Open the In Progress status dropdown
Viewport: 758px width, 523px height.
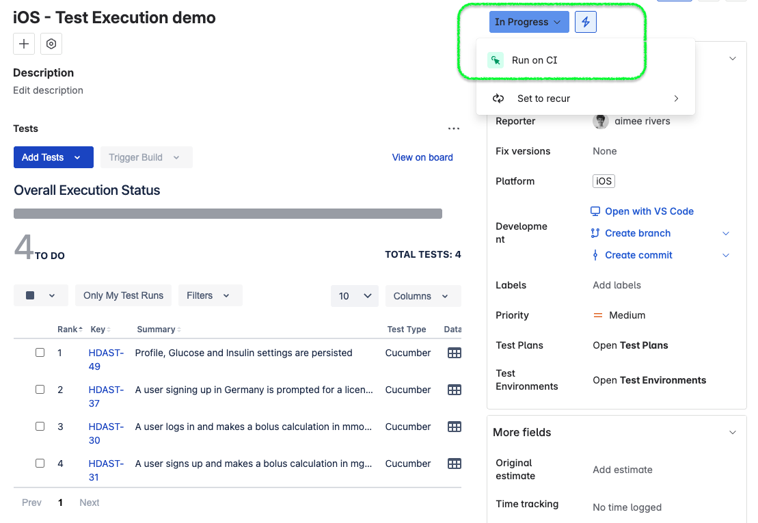tap(528, 21)
